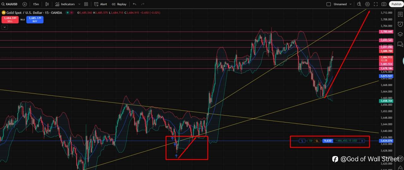This screenshot has width=404, height=170.
Task: Click the 3,691.090 price label
Action: (x=386, y=47)
